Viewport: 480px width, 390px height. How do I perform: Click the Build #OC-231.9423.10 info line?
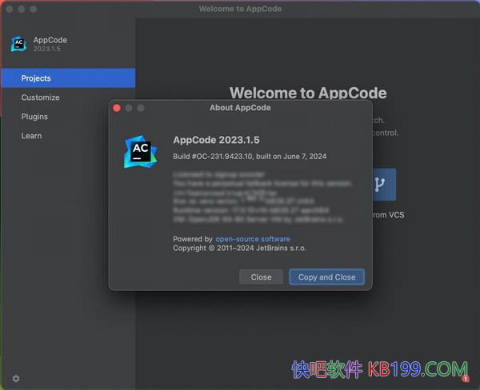tap(250, 157)
